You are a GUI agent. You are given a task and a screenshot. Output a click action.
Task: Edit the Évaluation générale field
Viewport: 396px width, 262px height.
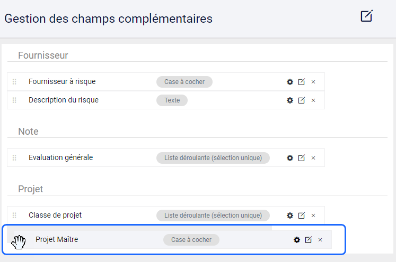click(302, 158)
